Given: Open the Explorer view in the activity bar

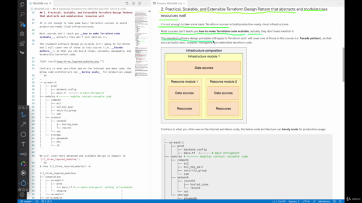Looking at the screenshot, I should pyautogui.click(x=22, y=5).
